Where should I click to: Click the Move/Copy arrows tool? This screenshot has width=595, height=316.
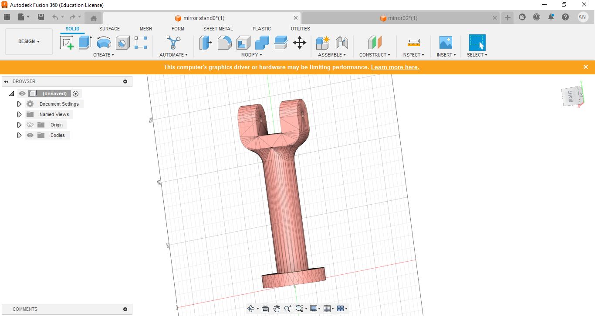pos(300,43)
